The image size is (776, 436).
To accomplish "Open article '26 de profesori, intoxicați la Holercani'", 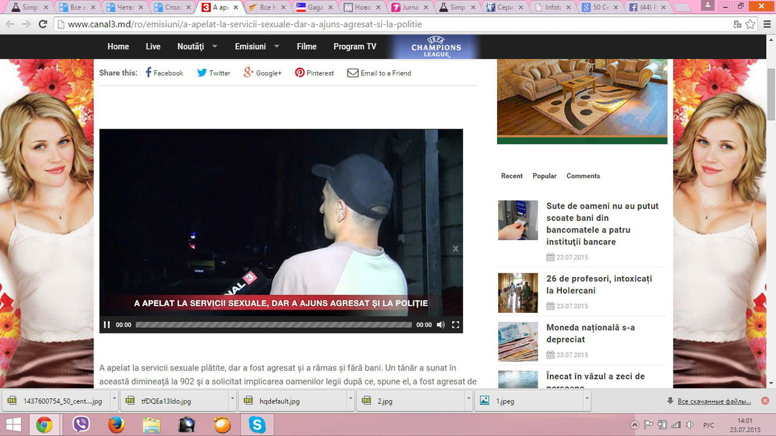I will [x=599, y=284].
